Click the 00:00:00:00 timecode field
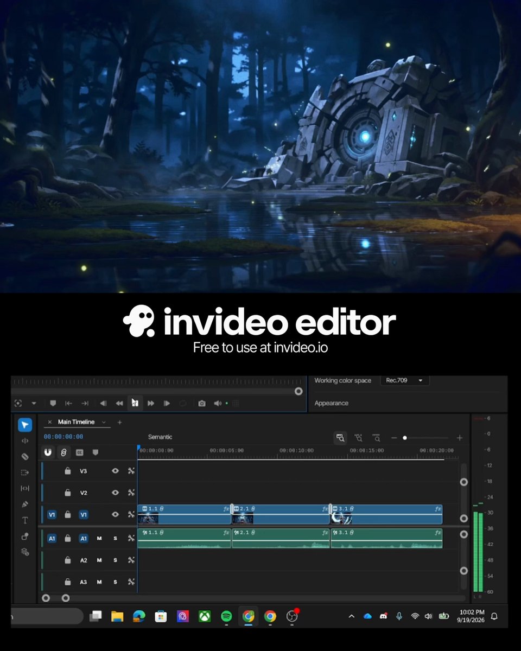Screen dimensions: 521x651 (63, 437)
